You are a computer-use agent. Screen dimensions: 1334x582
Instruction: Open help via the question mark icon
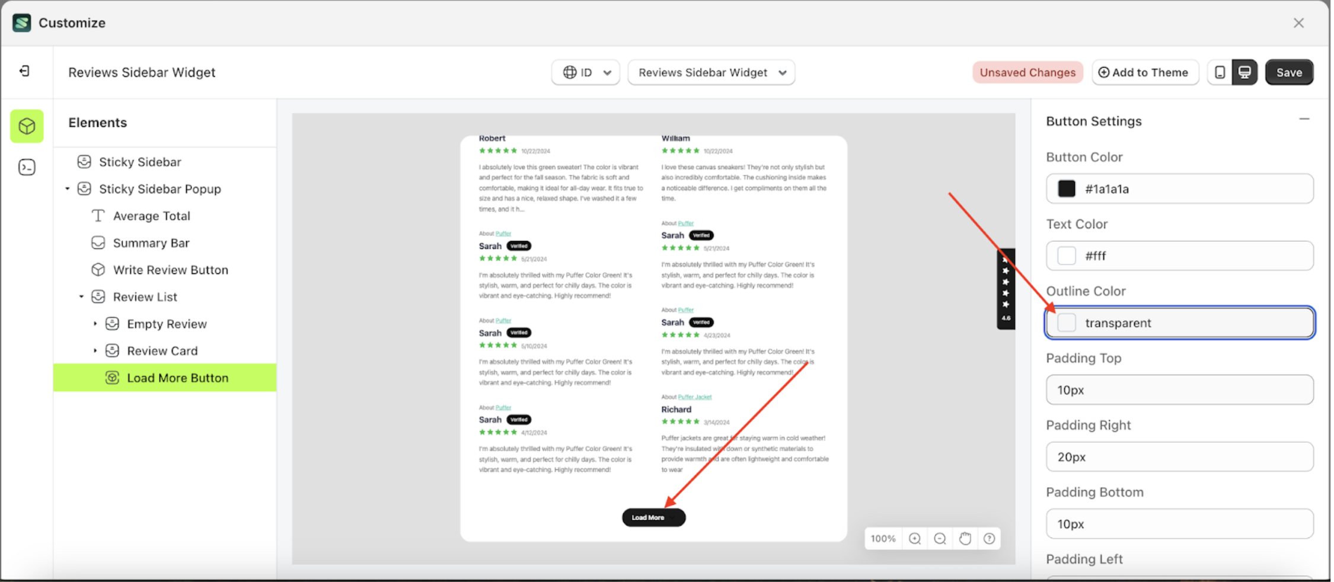pos(989,538)
